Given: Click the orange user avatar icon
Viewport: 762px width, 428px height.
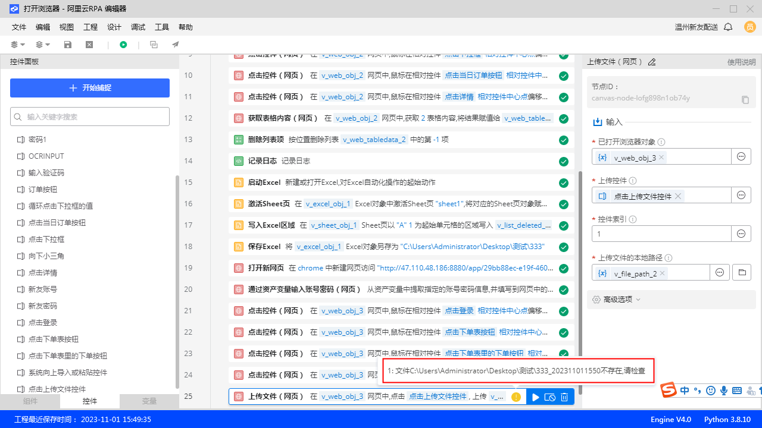Looking at the screenshot, I should (x=749, y=27).
